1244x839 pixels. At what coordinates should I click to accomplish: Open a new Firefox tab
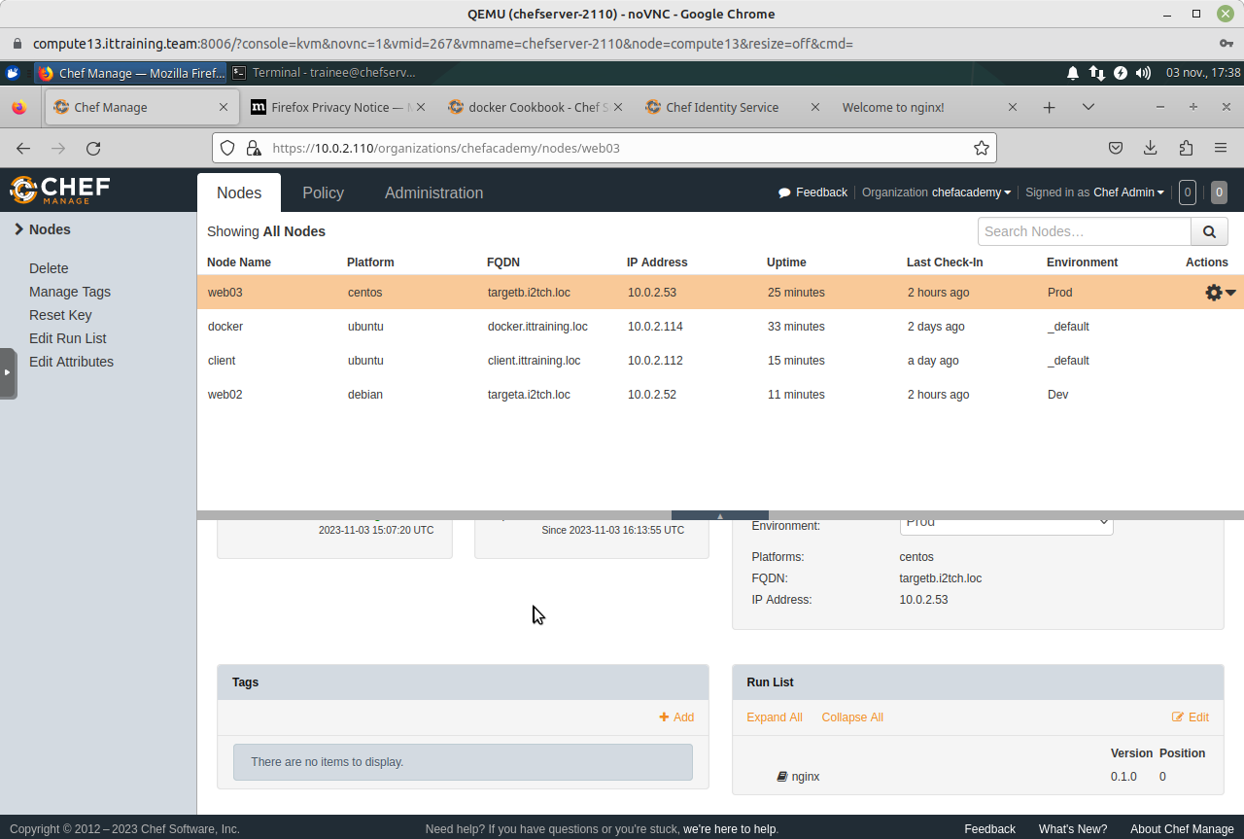[x=1049, y=107]
